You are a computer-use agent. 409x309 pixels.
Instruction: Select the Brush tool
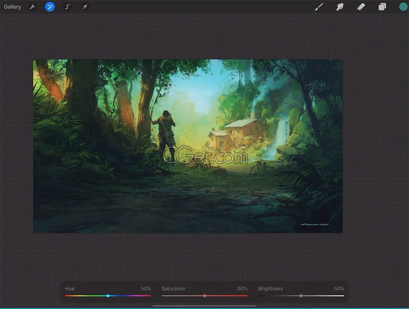[319, 7]
